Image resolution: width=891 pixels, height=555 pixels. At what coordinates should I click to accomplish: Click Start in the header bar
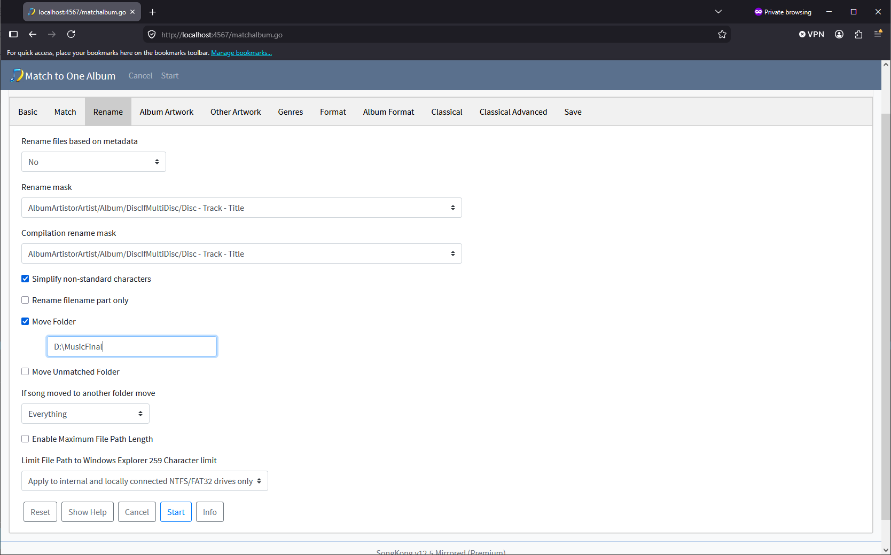tap(170, 75)
